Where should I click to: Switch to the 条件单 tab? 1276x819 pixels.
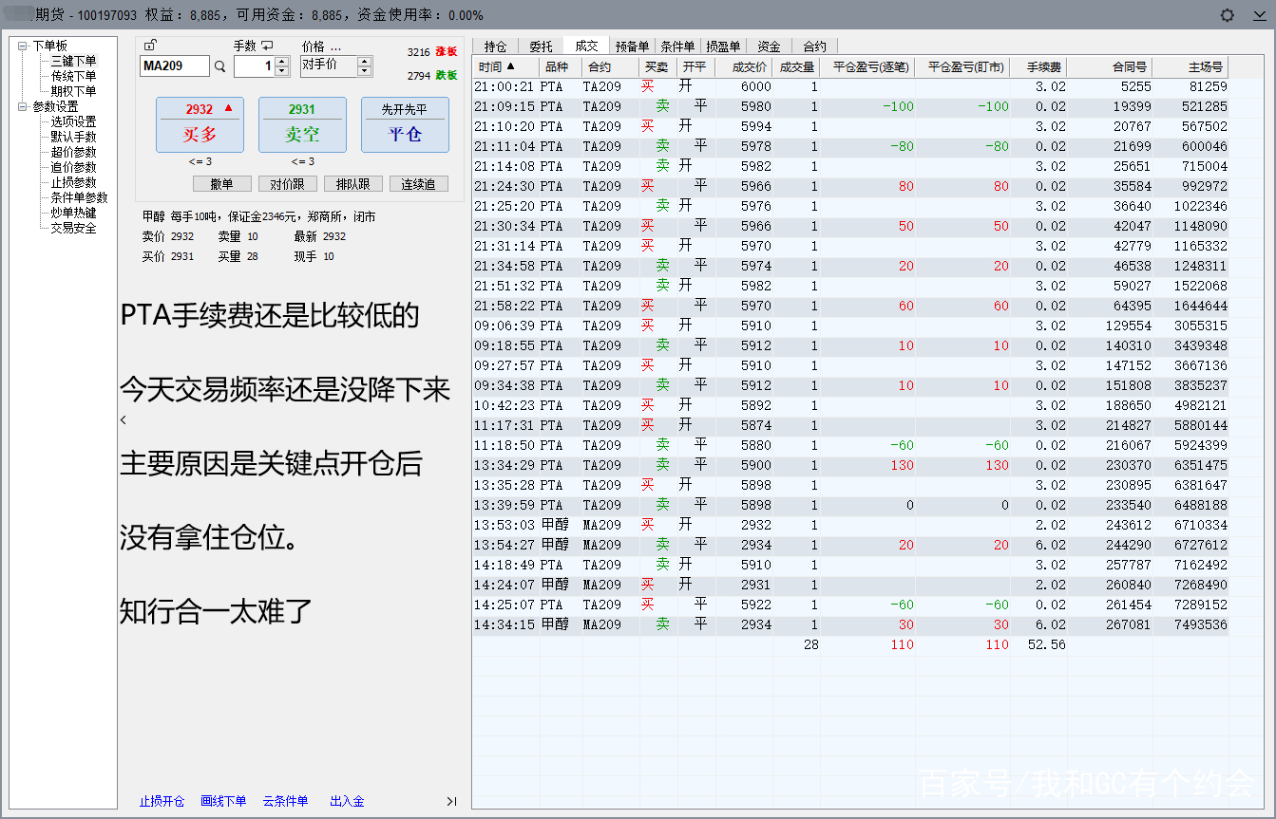677,46
